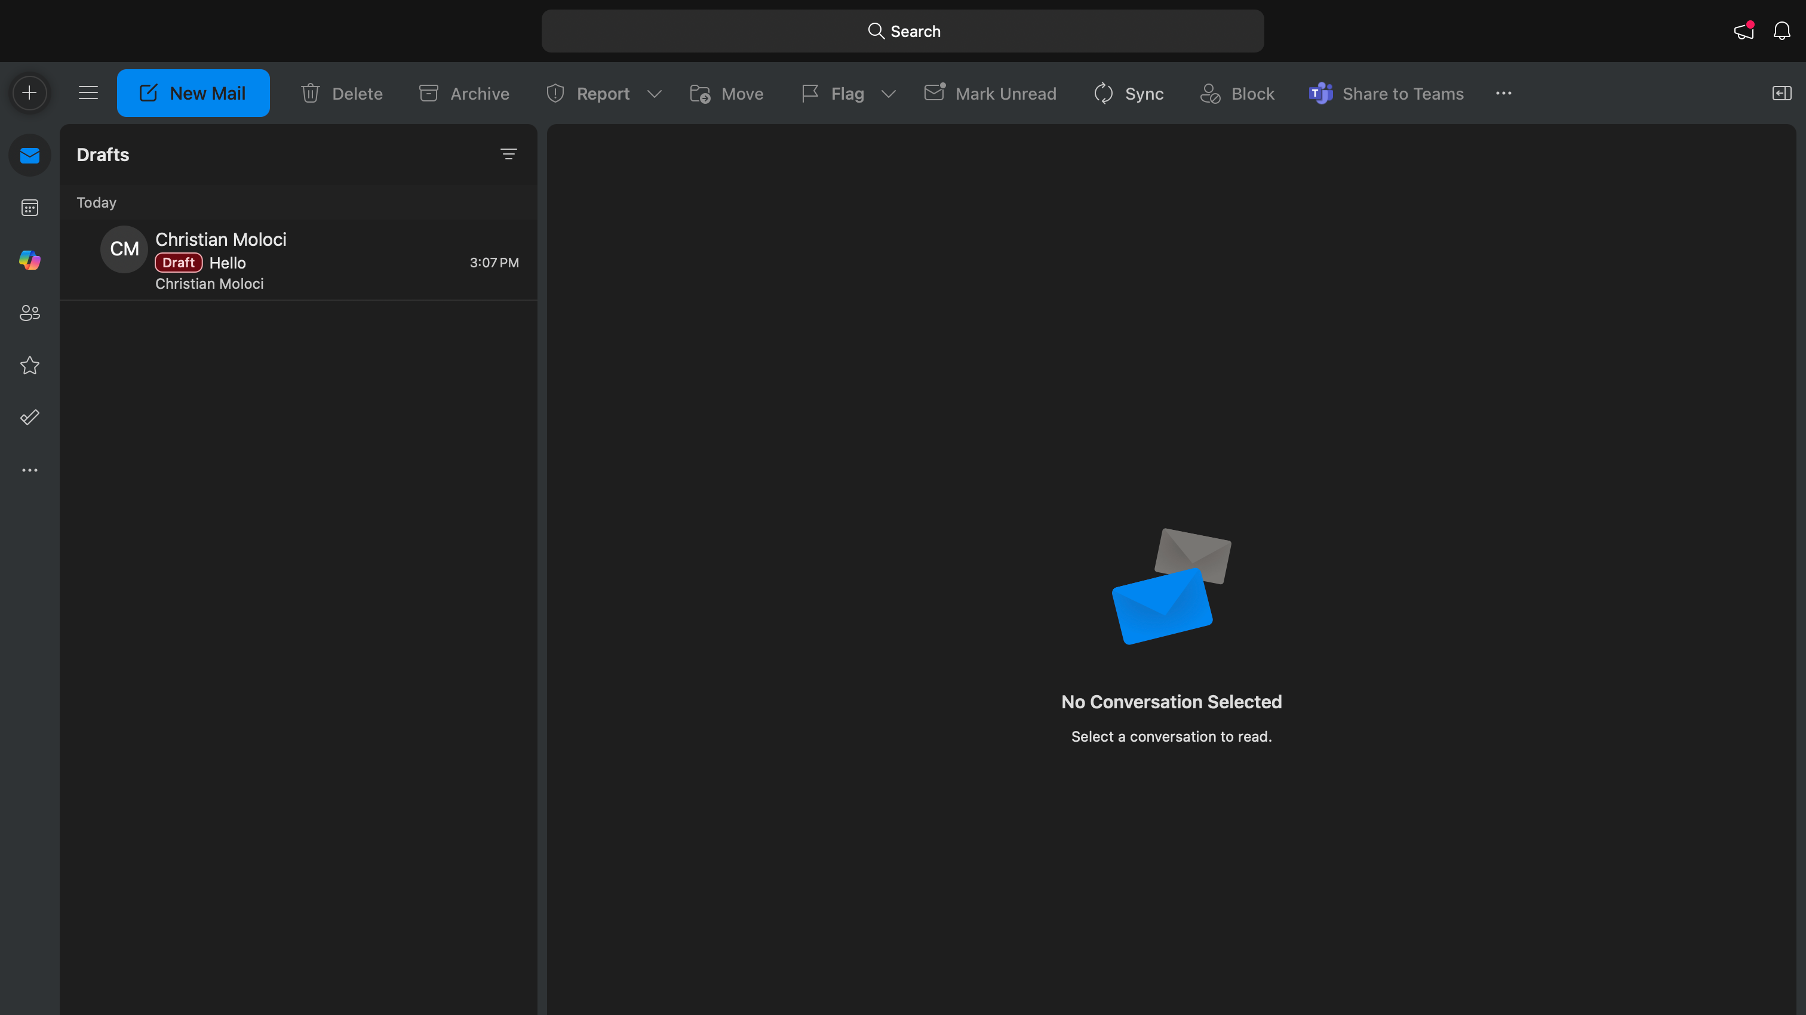1806x1015 pixels.
Task: Click the Christian Moloci sender name
Action: coord(221,239)
